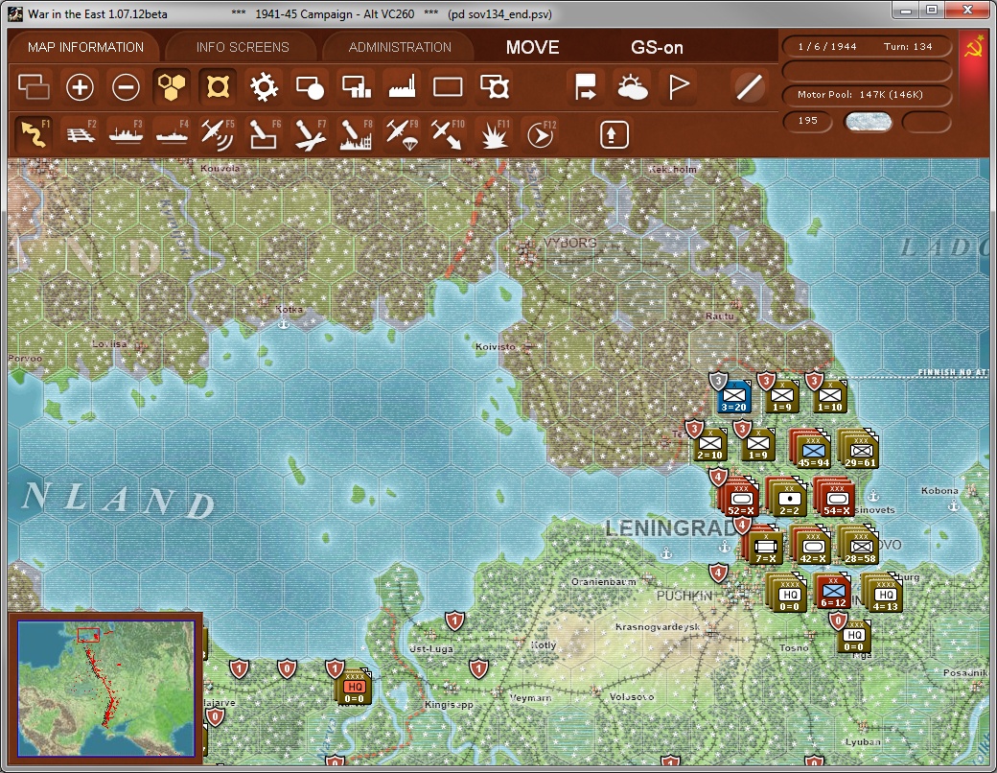Select the unit stack labeled 42=X
Viewport: 997px width, 773px height.
[812, 546]
